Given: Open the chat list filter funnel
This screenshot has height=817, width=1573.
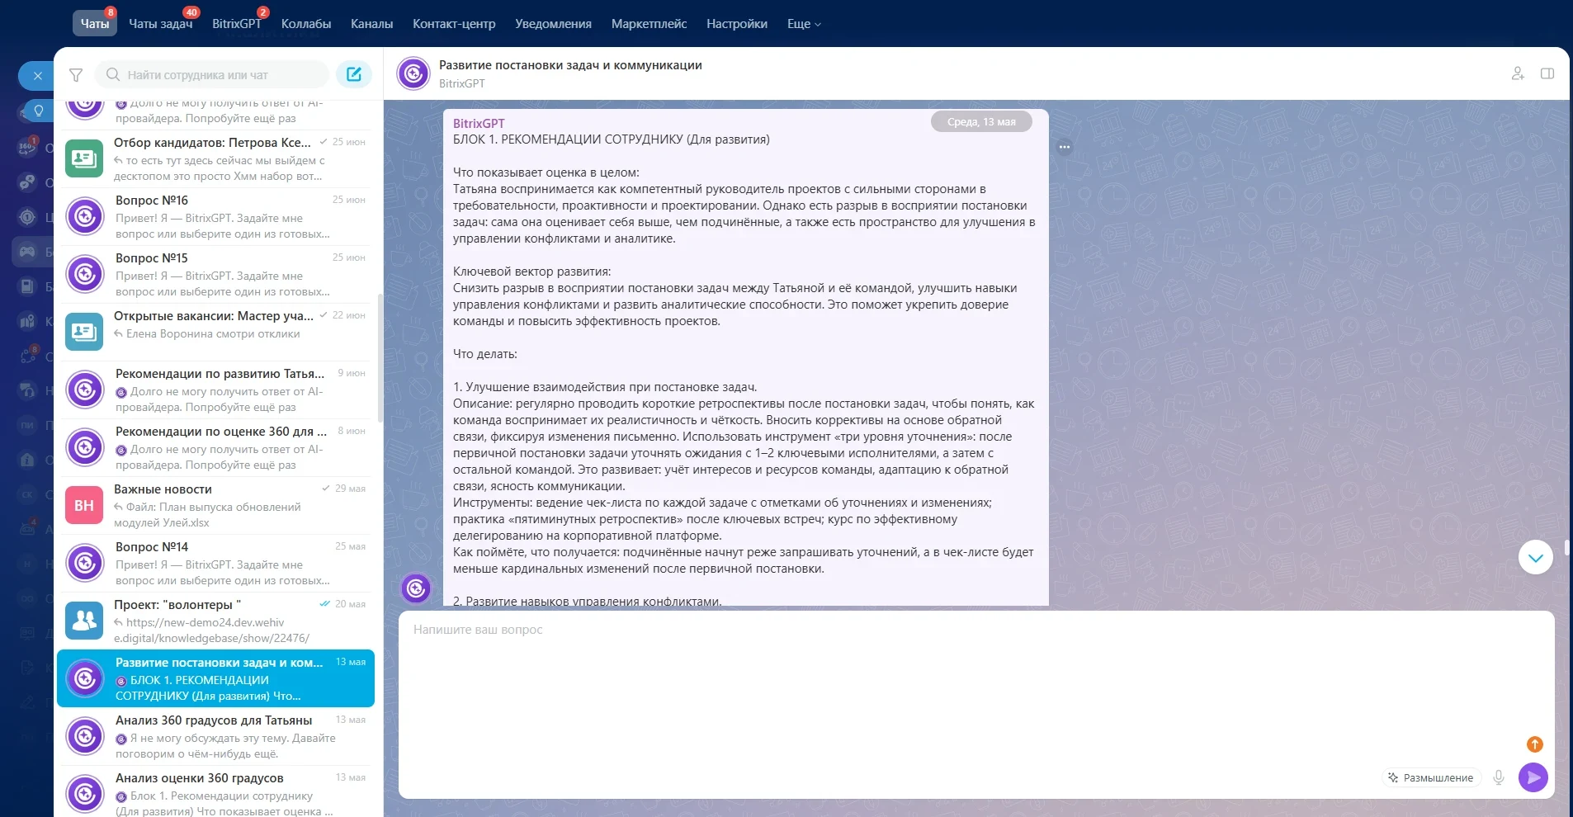Looking at the screenshot, I should (x=76, y=75).
